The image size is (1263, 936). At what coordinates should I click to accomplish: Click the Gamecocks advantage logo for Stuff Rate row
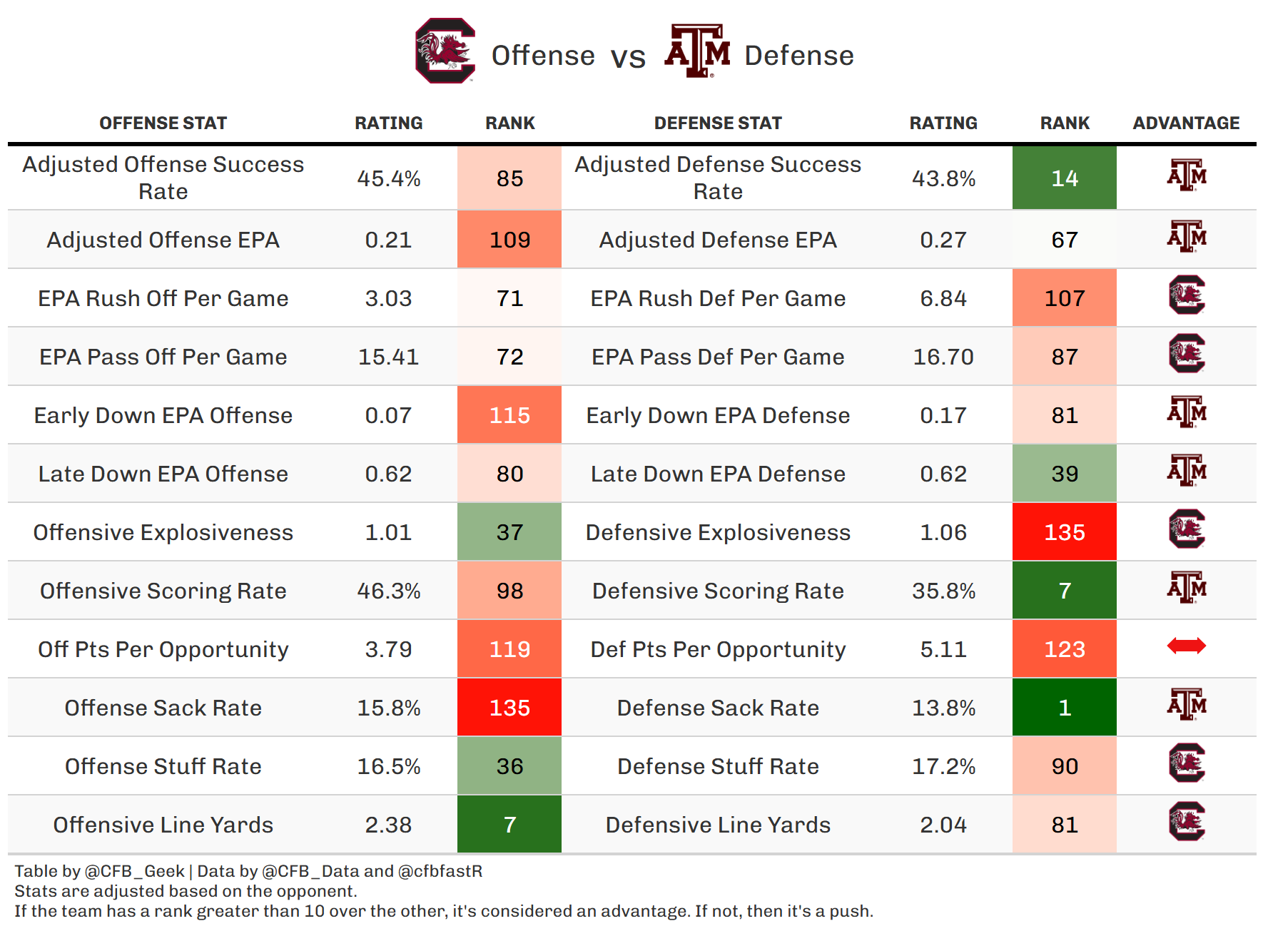[x=1186, y=763]
